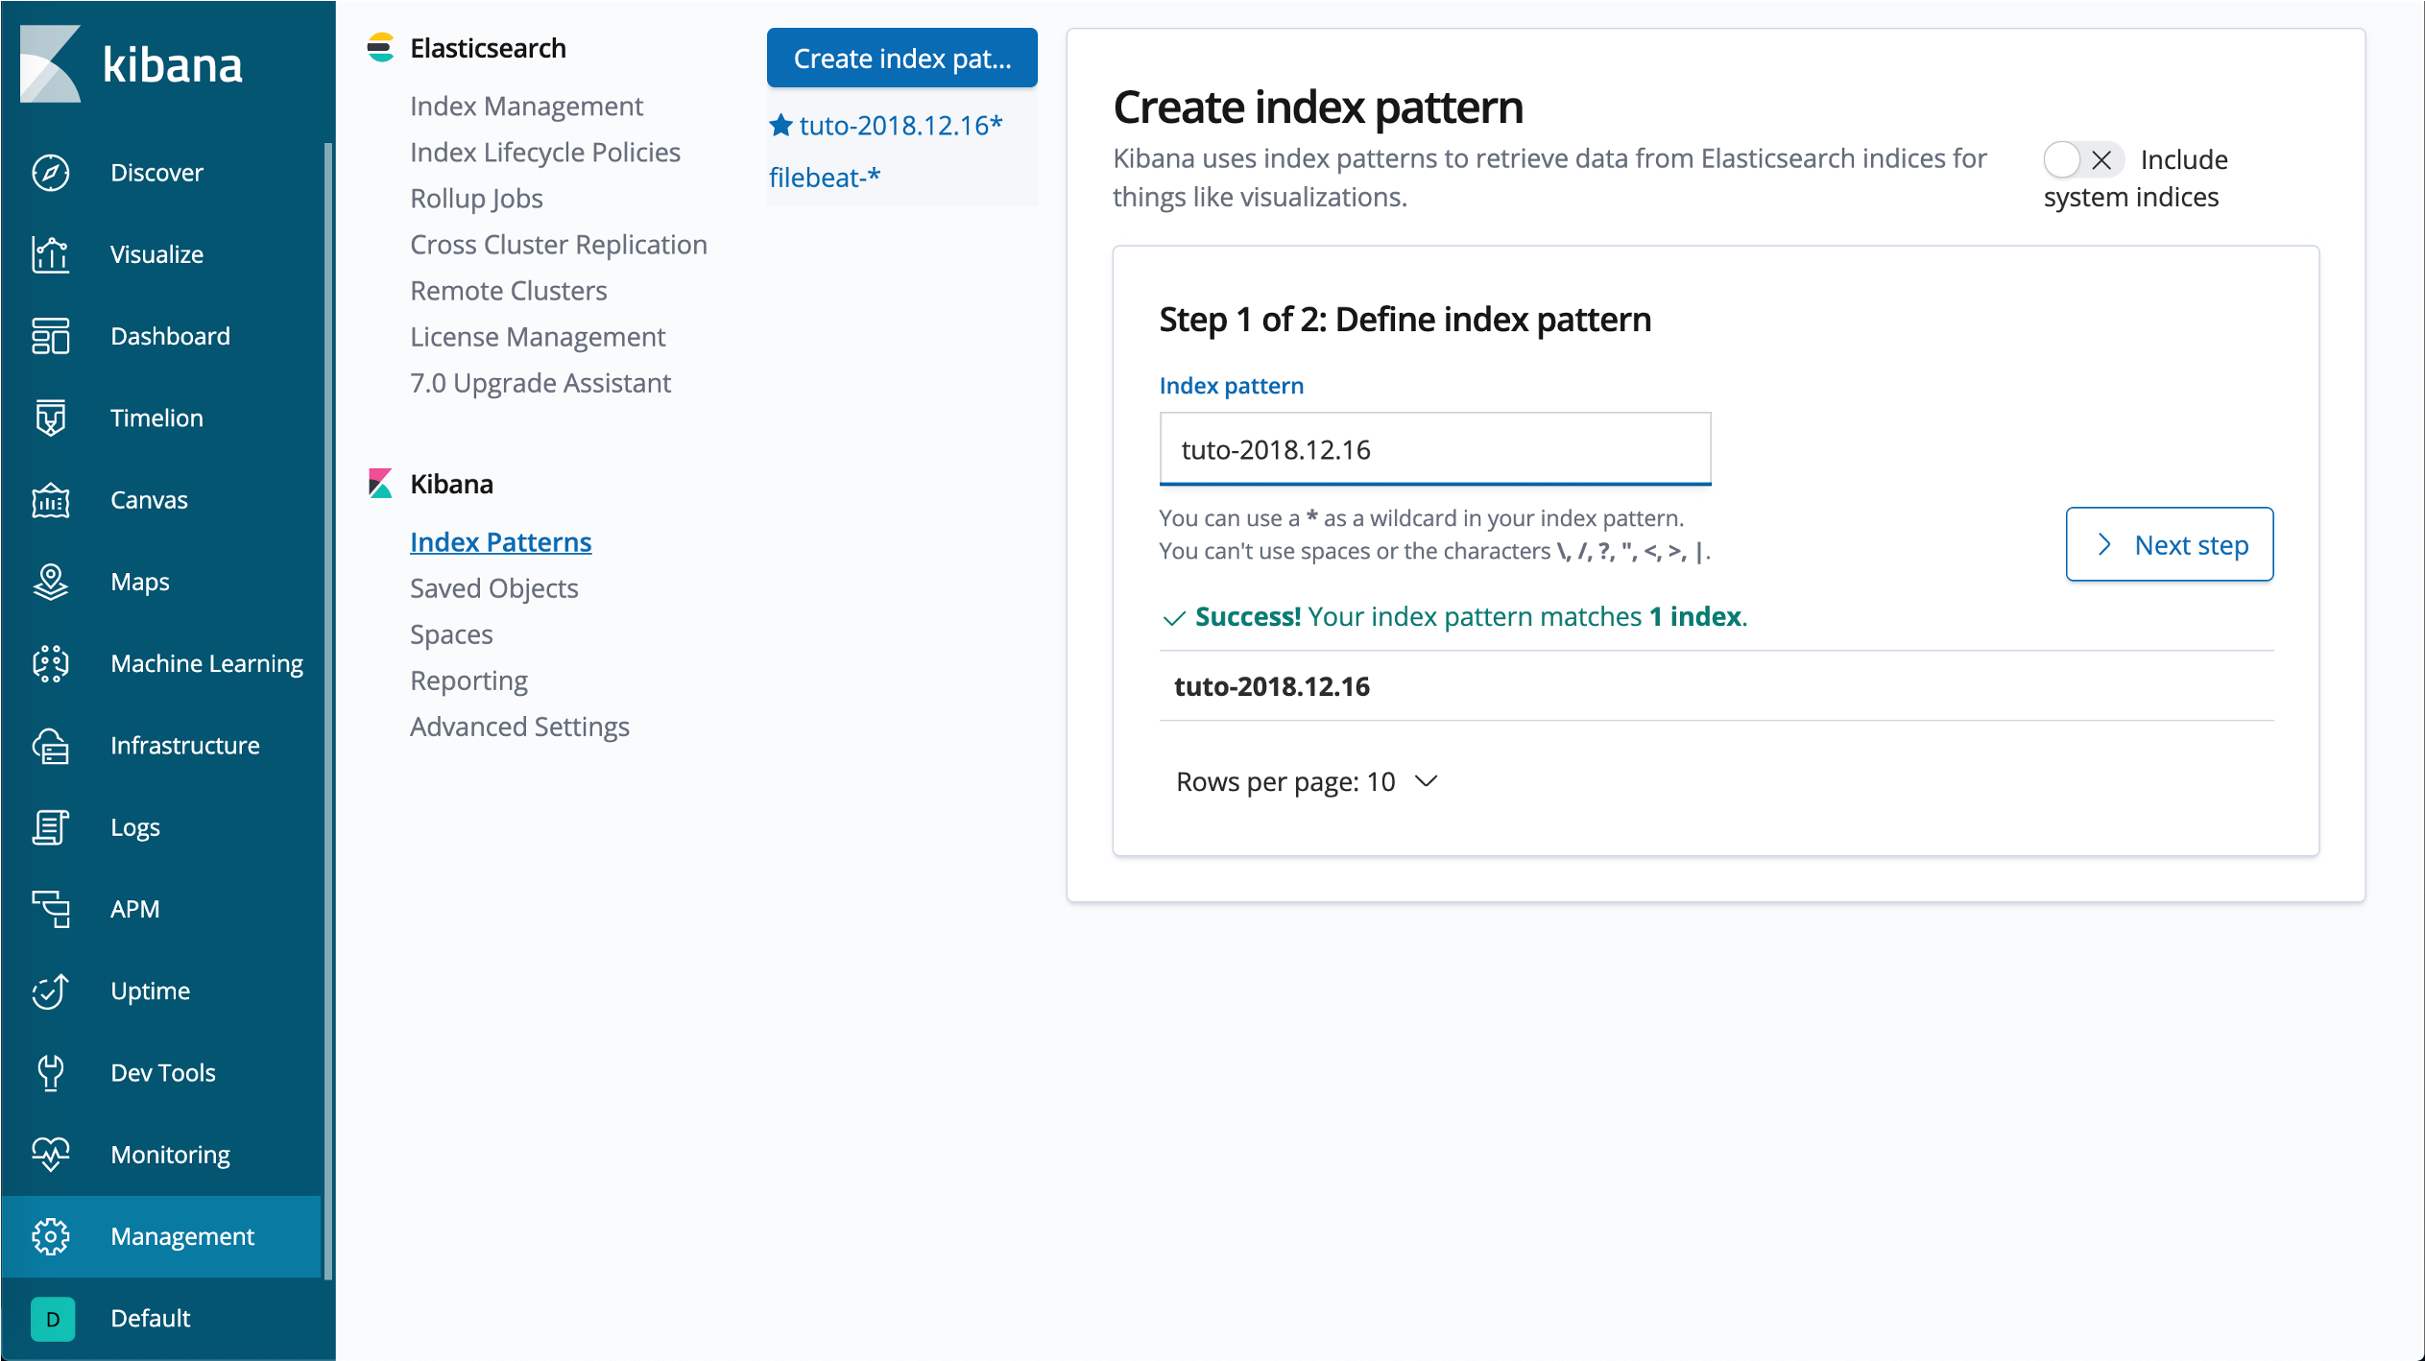
Task: Toggle Include system indices switch
Action: click(x=2081, y=159)
